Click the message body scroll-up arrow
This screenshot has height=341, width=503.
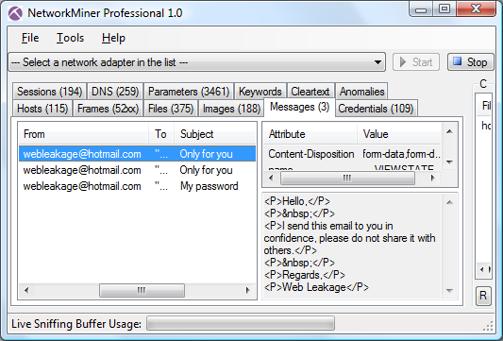(x=449, y=202)
